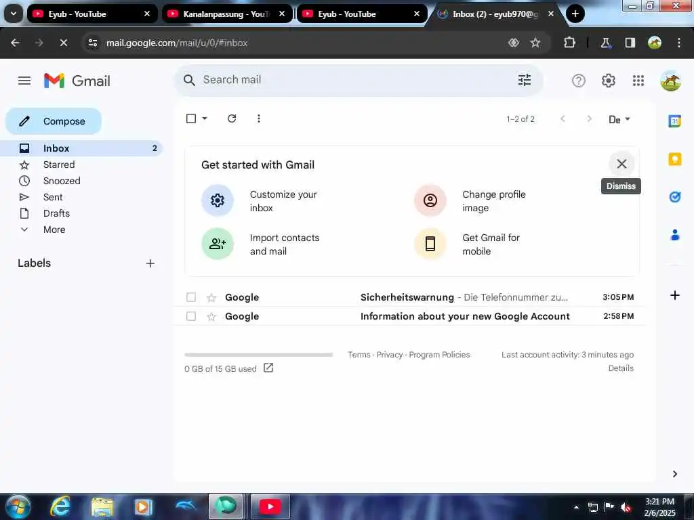Screen dimensions: 694x520
Task: Star the Sicherheitswarnung email
Action: tap(211, 297)
